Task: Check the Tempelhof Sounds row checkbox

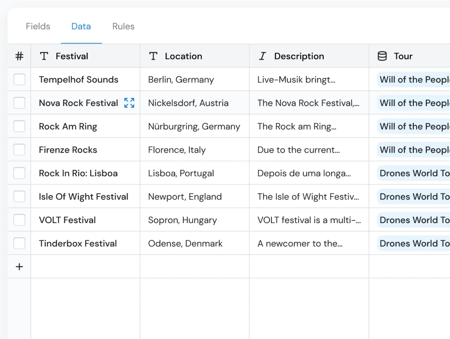Action: (19, 79)
